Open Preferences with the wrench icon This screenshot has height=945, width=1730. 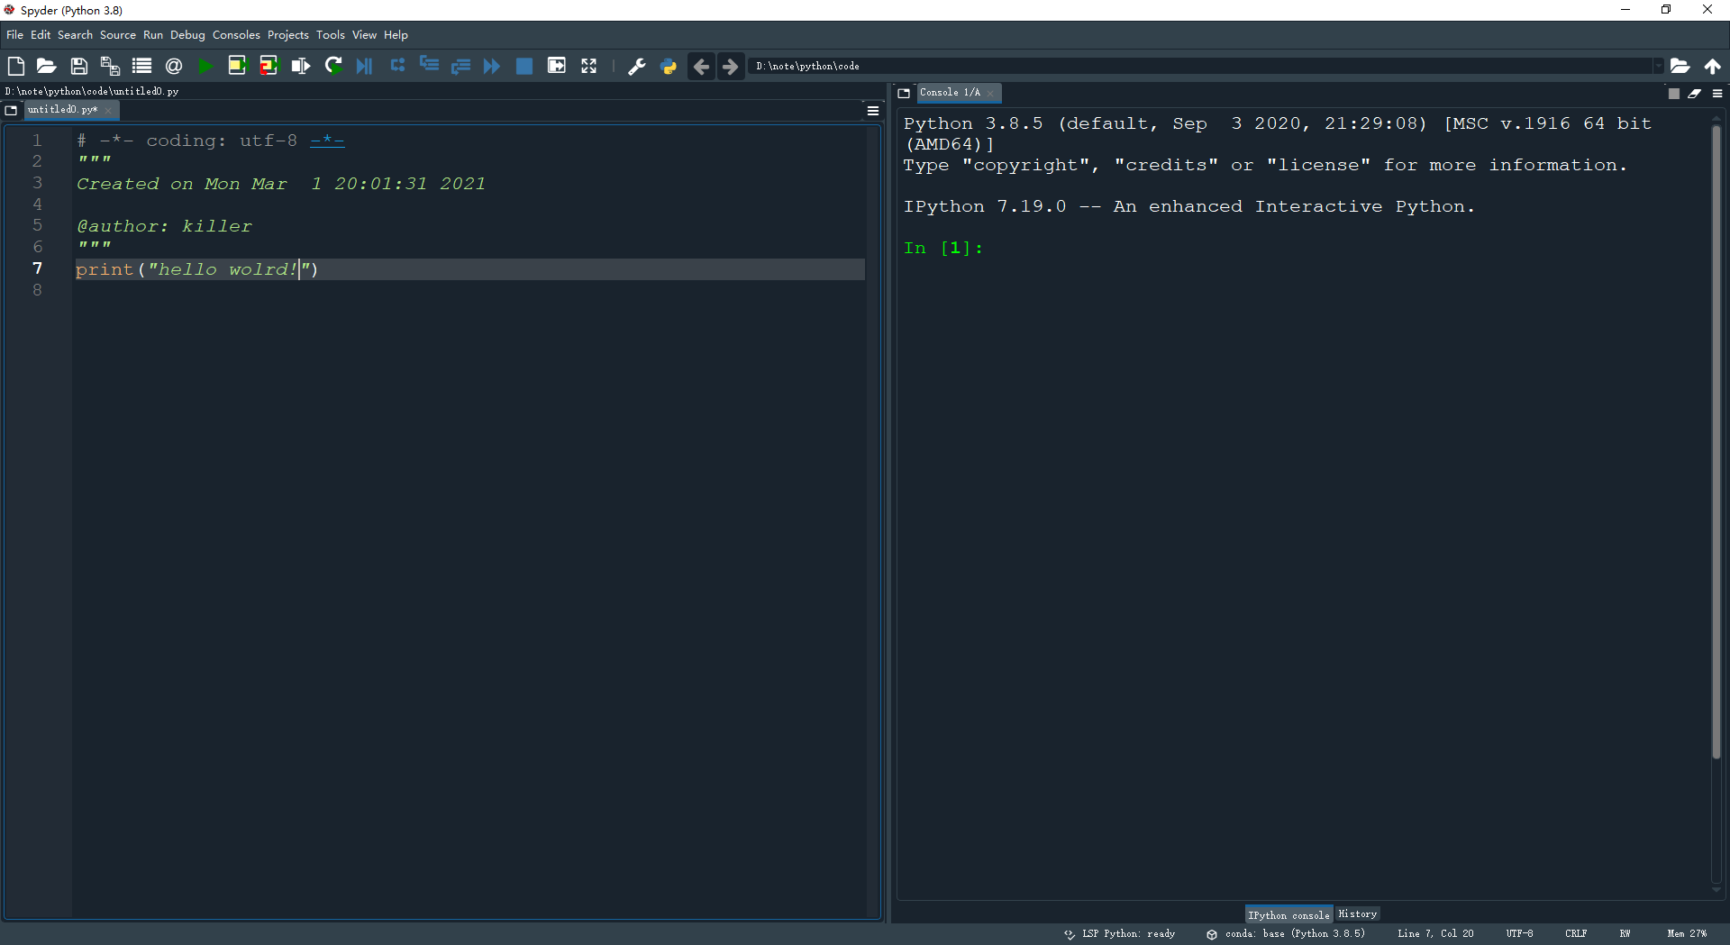coord(637,66)
